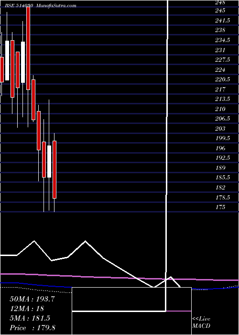Select the Price : 179.8 legend value
Viewport: 239px width, 335px height.
[x=33, y=328]
